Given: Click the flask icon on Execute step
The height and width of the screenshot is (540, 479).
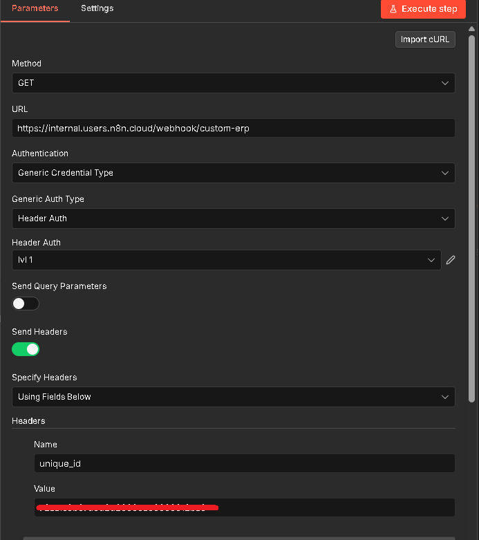Looking at the screenshot, I should 393,9.
